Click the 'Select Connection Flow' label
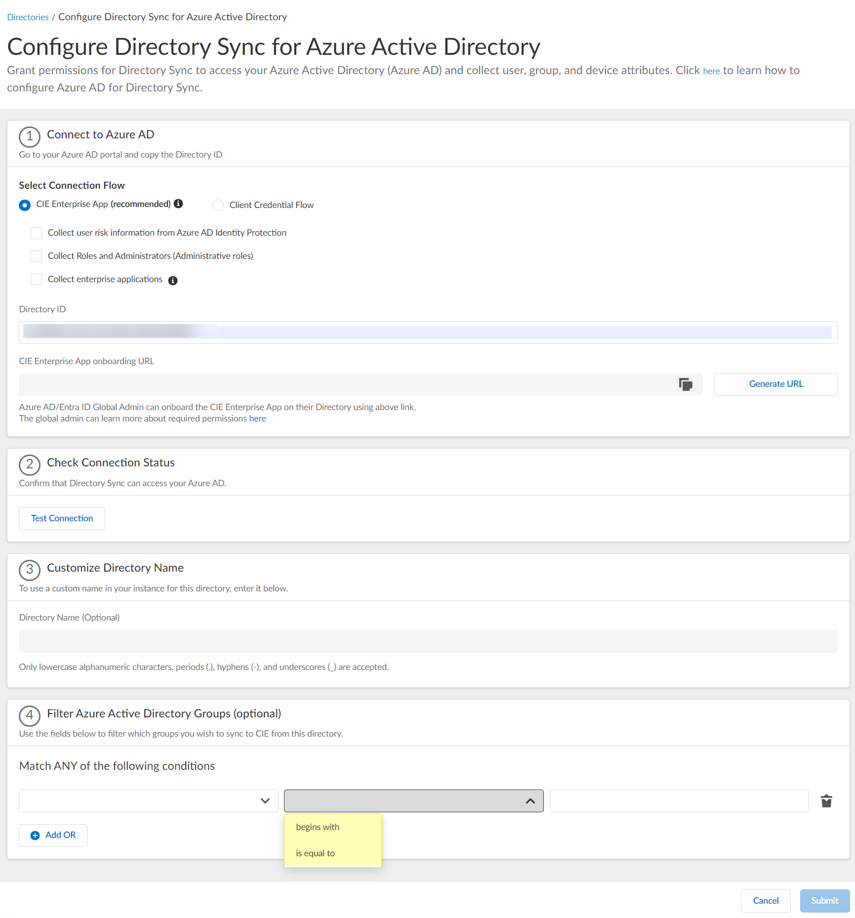 tap(72, 185)
